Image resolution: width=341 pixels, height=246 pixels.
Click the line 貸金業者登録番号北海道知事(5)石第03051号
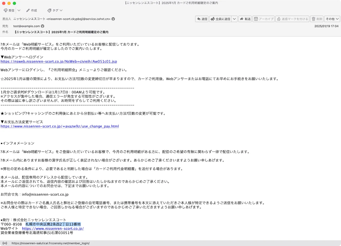[x=37, y=233]
